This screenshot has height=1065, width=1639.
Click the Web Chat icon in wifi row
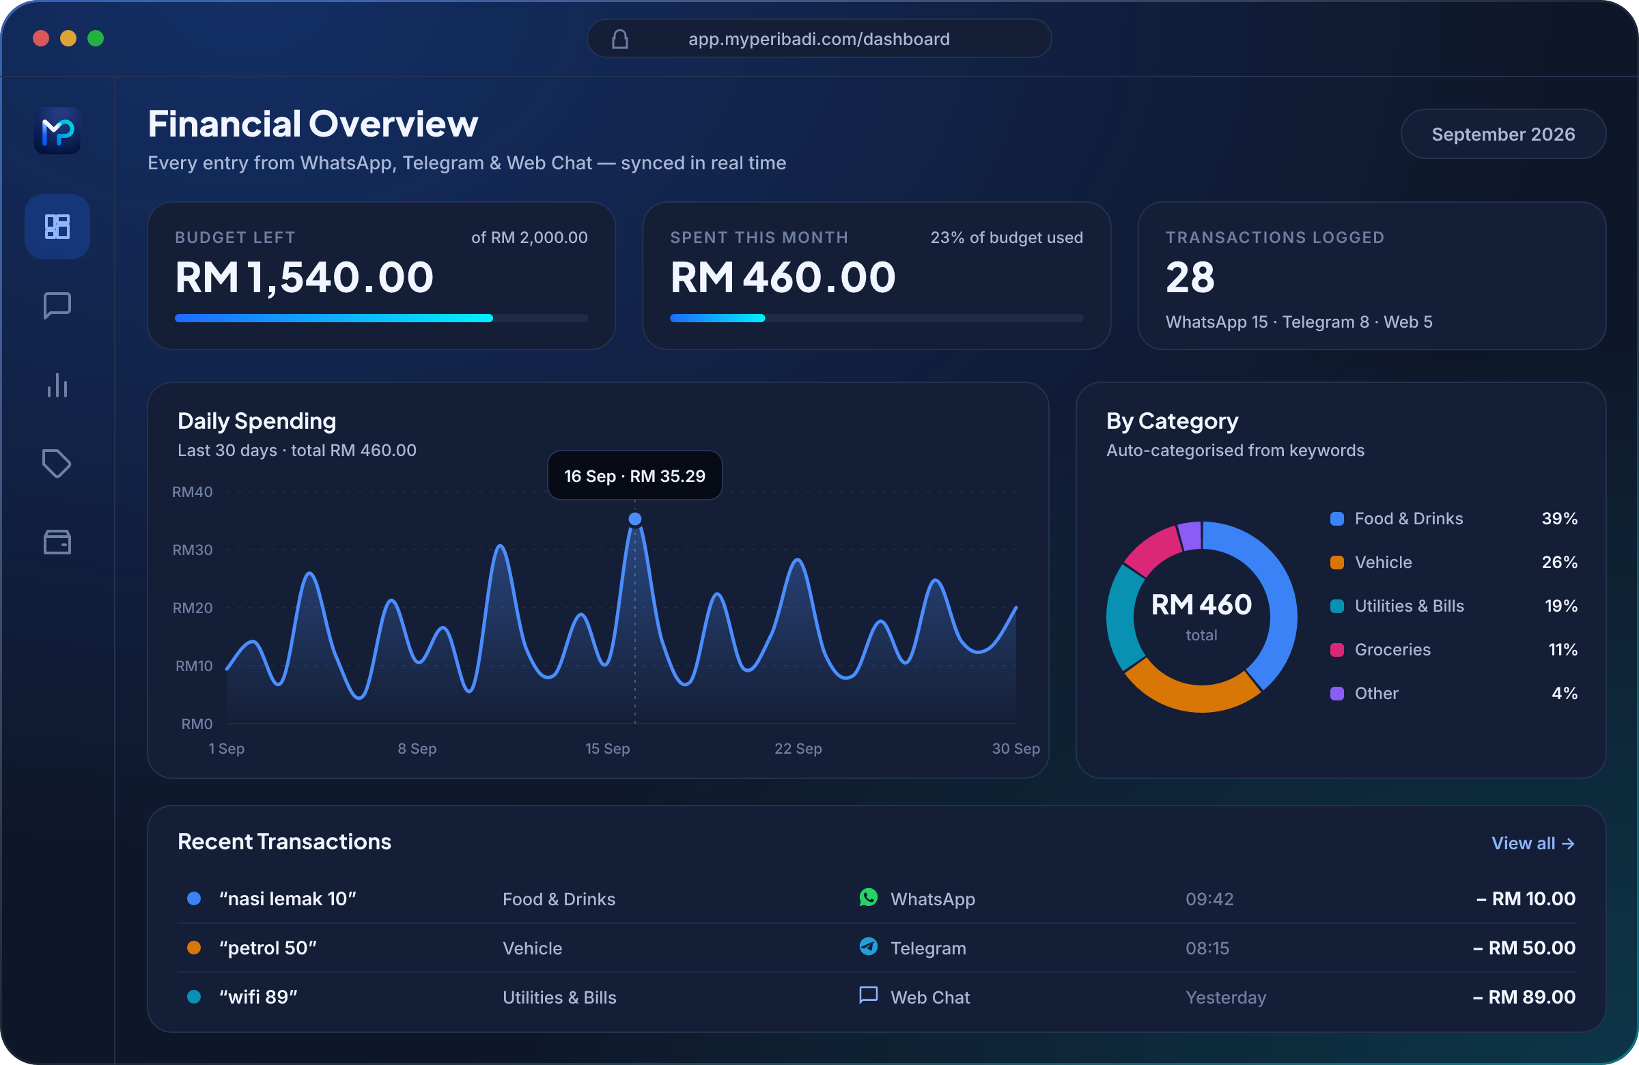tap(869, 995)
